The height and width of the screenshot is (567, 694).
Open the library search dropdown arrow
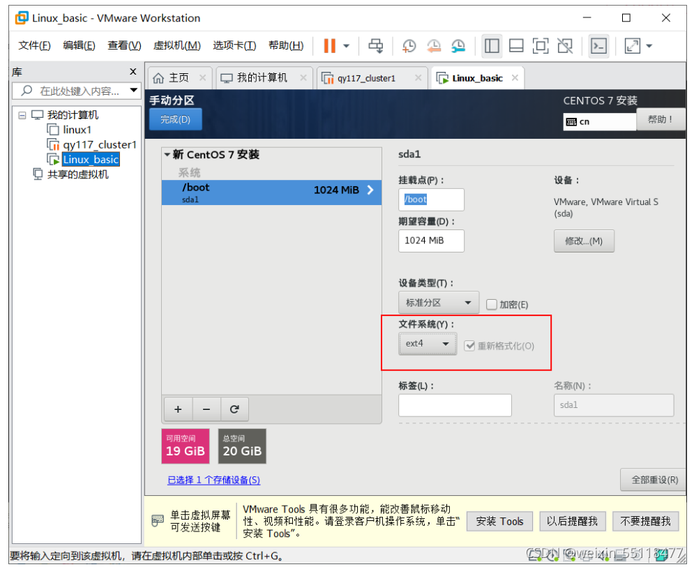[134, 90]
